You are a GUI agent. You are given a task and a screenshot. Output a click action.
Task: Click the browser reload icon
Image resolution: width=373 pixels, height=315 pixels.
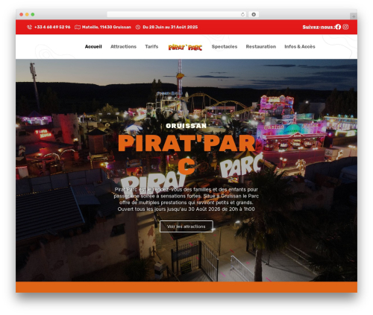coord(242,15)
